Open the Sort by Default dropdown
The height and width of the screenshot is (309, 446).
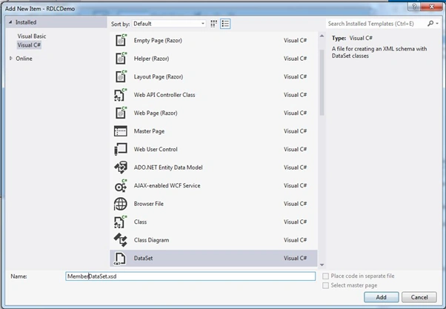(x=169, y=24)
